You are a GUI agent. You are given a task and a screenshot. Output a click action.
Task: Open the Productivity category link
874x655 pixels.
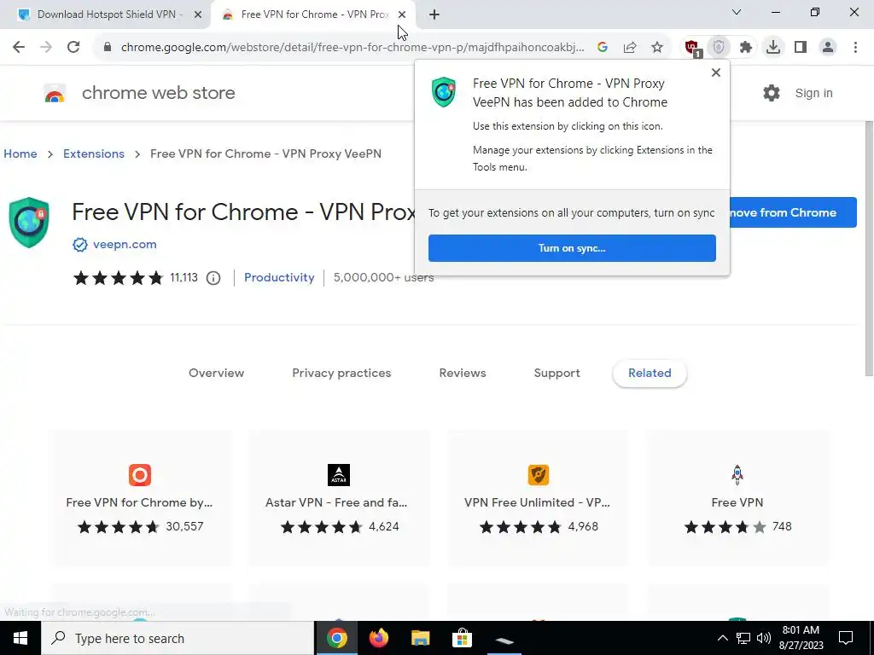click(x=279, y=277)
